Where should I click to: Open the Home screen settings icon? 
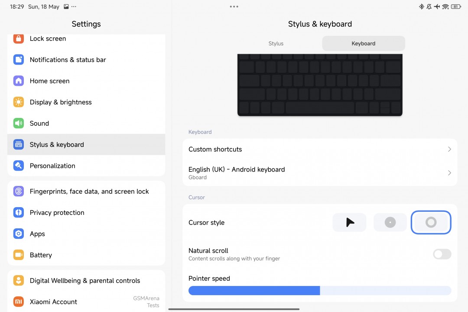tap(18, 81)
